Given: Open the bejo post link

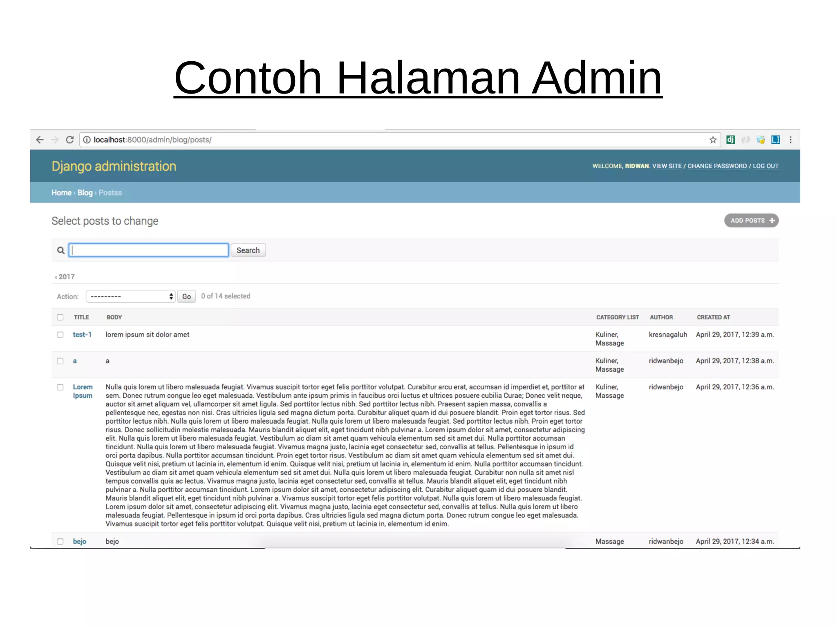Looking at the screenshot, I should point(80,541).
